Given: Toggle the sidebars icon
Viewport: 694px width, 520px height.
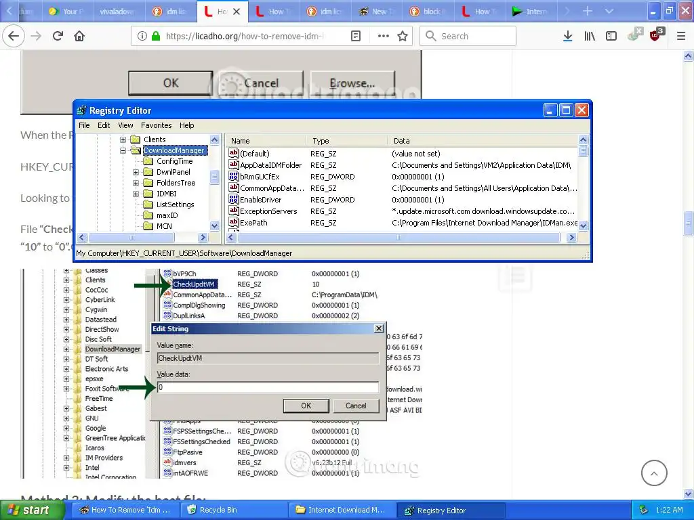Looking at the screenshot, I should click(x=611, y=36).
